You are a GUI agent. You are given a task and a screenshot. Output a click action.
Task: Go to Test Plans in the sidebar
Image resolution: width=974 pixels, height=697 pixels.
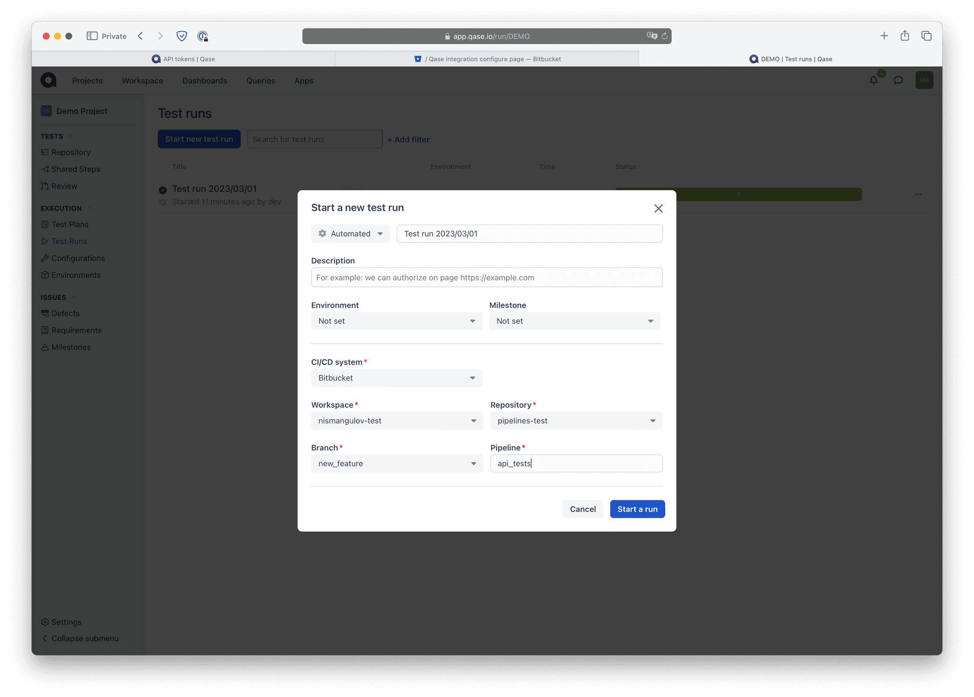pyautogui.click(x=65, y=224)
